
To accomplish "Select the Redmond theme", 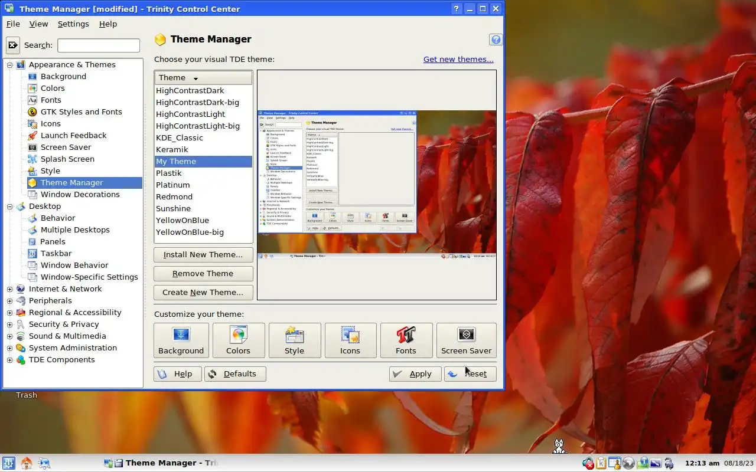I will click(203, 196).
